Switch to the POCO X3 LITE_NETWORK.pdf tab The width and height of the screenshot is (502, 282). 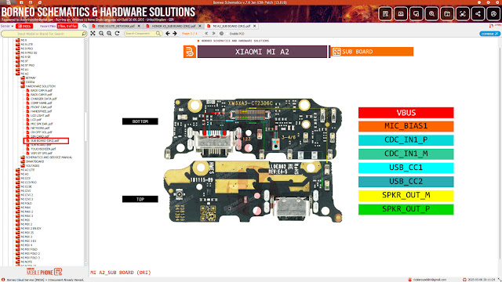(x=116, y=26)
